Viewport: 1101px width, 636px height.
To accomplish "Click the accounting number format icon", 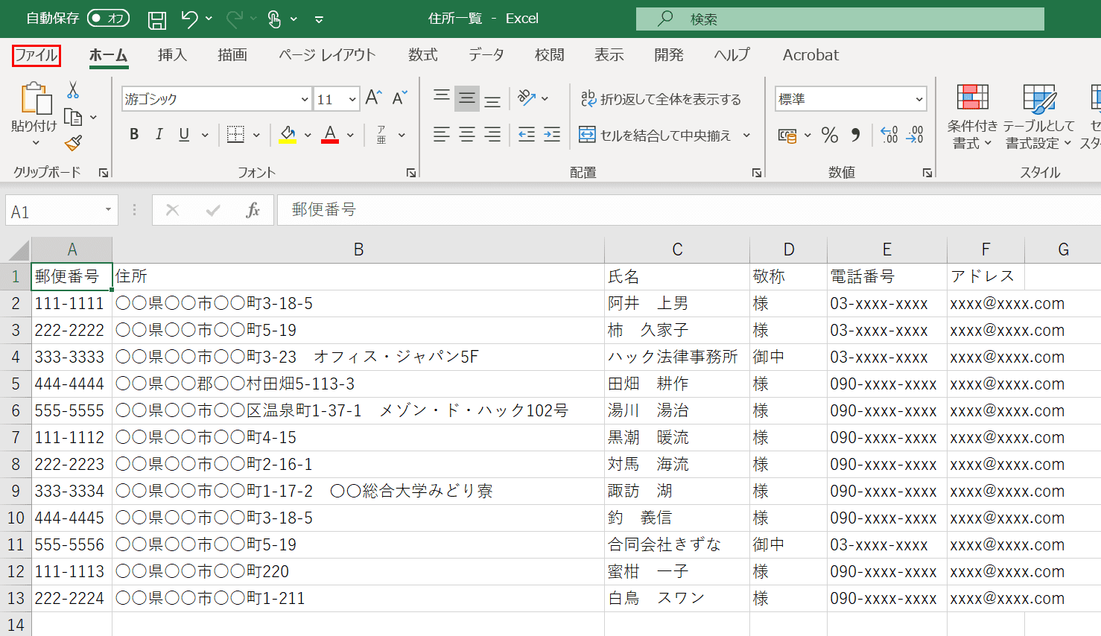I will point(787,135).
